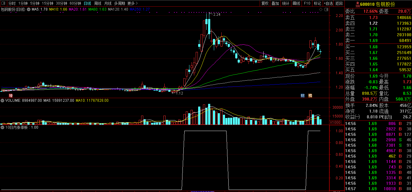Toggle the right info panel icon near the price axis
Viewport: 412px width, 192px height.
pos(326,10)
